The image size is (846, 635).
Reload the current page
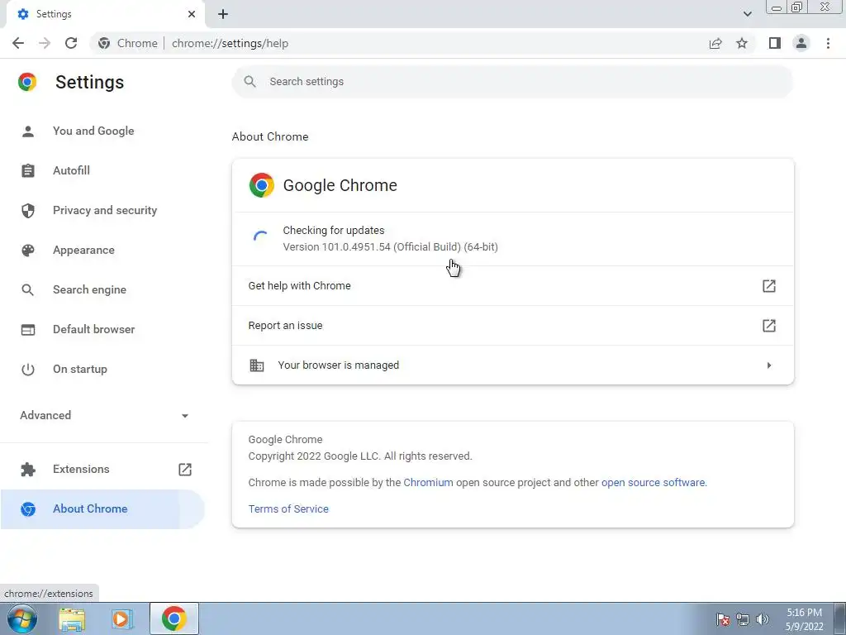[71, 43]
